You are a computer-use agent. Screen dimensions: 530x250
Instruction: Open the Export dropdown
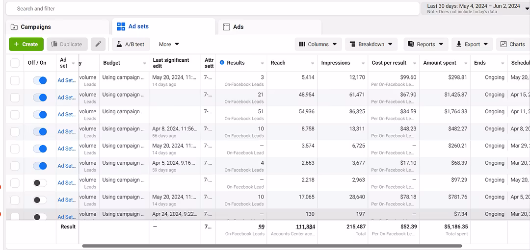click(472, 44)
